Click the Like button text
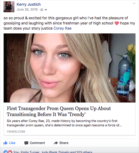The height and width of the screenshot is (153, 139). (x=12, y=143)
